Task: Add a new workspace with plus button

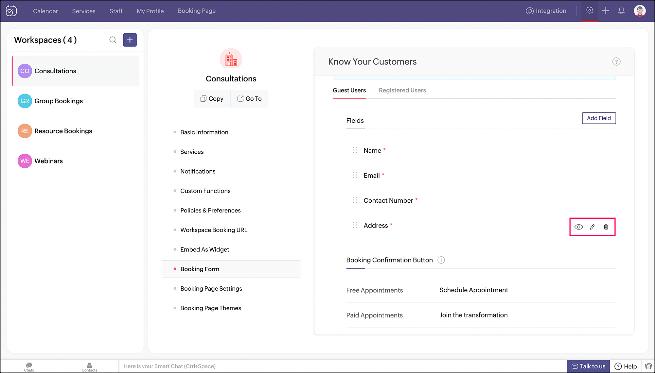Action: (x=130, y=40)
